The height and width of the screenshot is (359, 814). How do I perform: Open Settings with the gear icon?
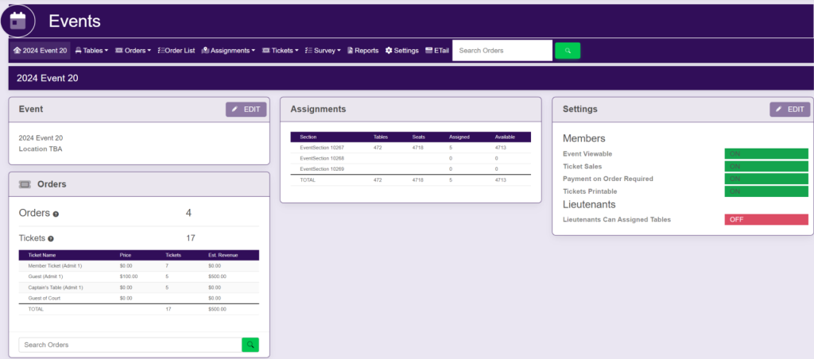point(401,50)
